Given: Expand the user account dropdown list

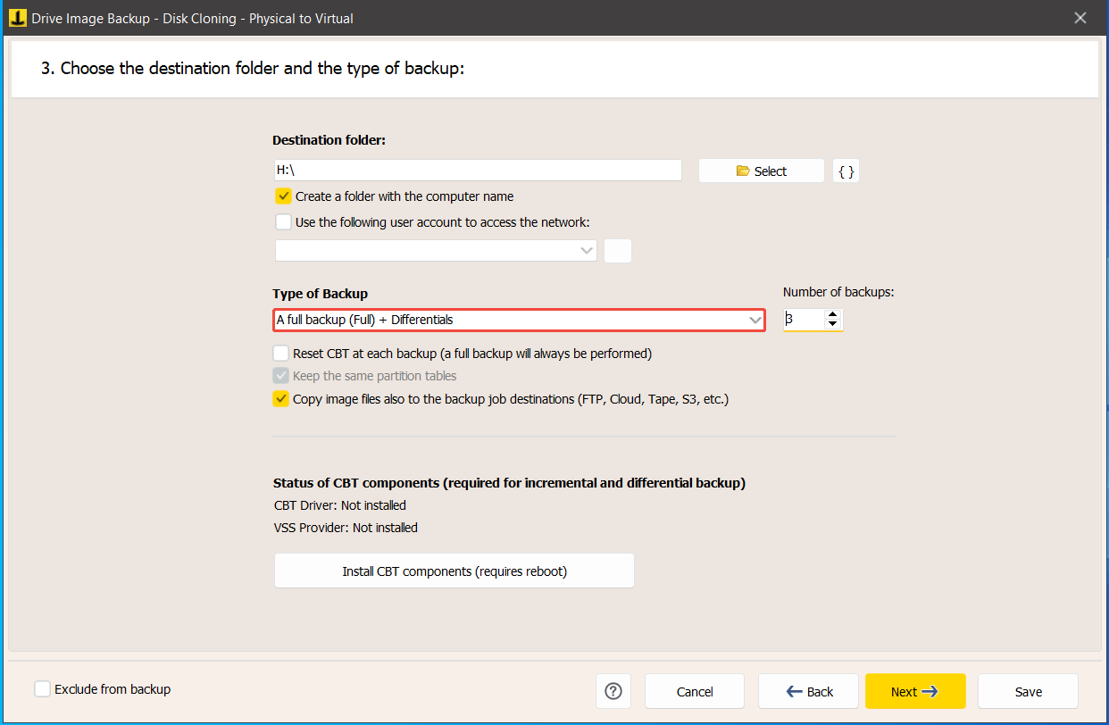Looking at the screenshot, I should pos(588,251).
